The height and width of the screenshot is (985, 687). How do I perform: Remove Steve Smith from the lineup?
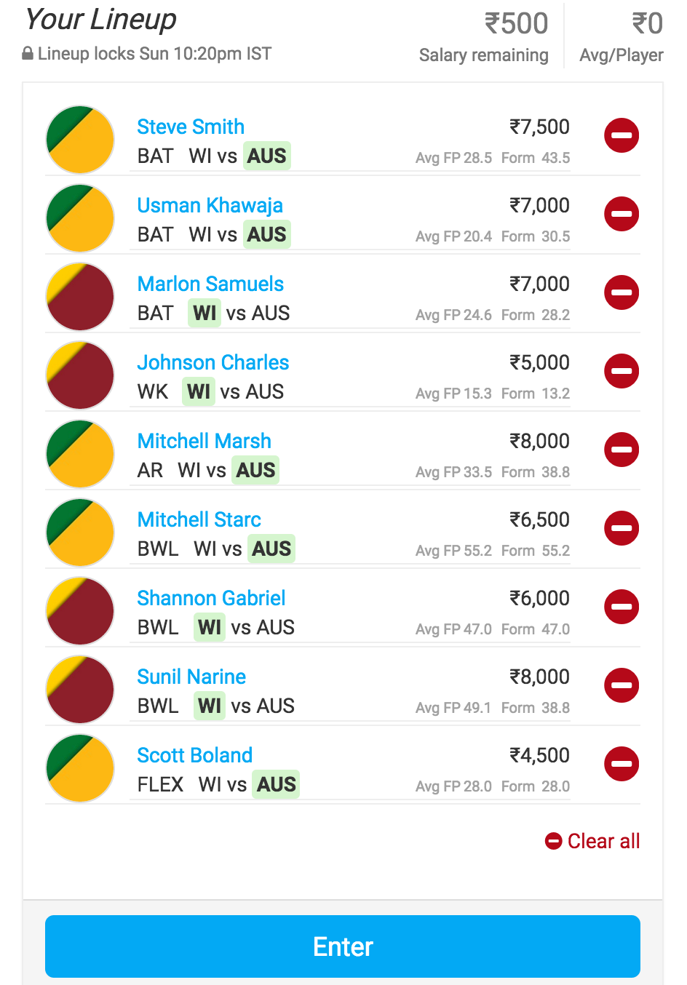[x=622, y=135]
